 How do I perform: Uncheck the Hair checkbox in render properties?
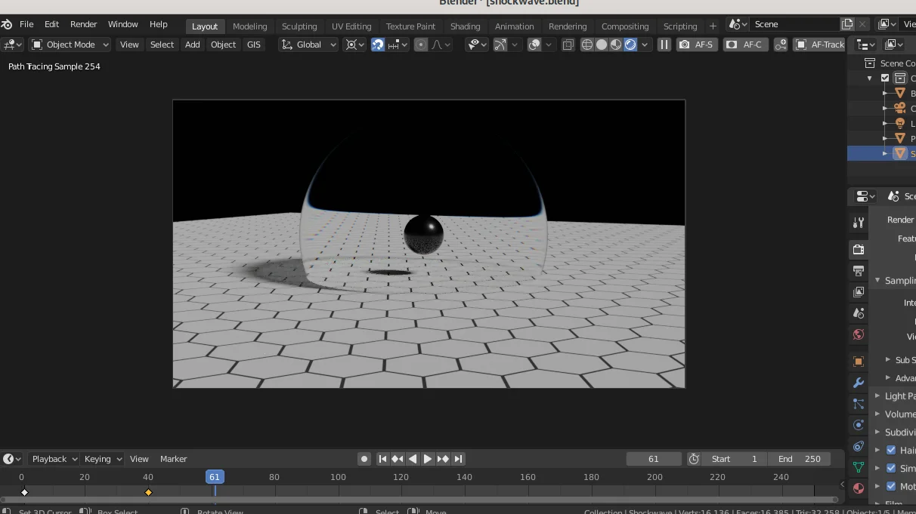(x=890, y=450)
